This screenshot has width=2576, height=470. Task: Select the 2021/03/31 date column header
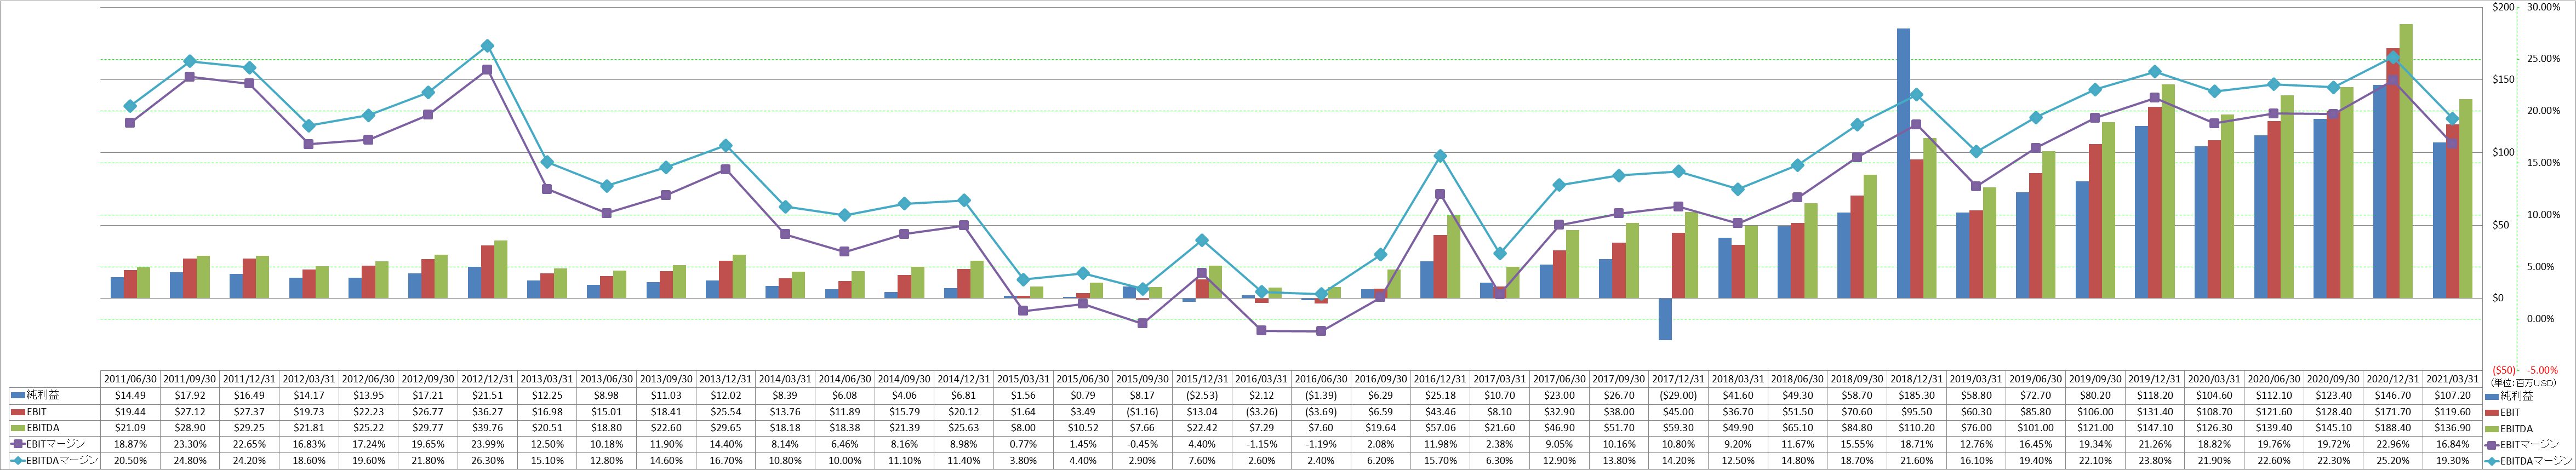[x=2452, y=380]
